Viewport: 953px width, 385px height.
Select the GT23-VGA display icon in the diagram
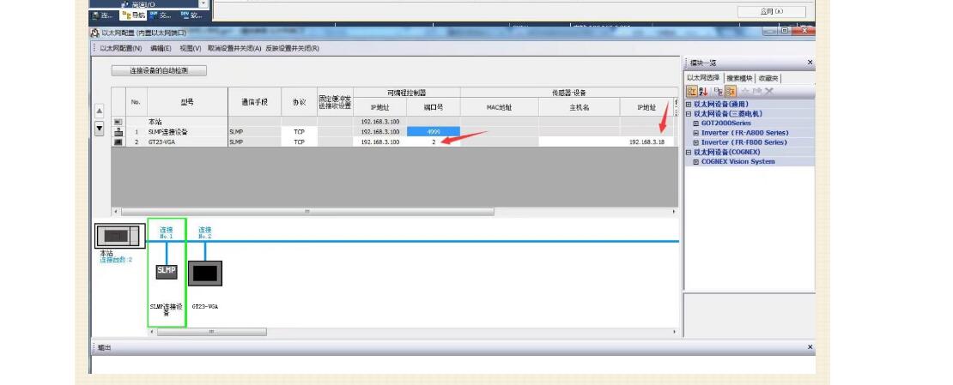(x=205, y=274)
